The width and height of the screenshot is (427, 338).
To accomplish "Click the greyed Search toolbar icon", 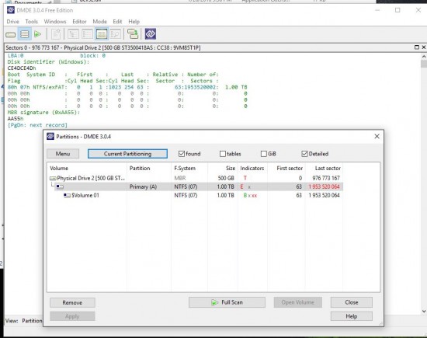I will pyautogui.click(x=116, y=34).
